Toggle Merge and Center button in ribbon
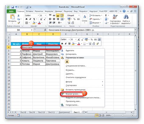 pos(62,19)
